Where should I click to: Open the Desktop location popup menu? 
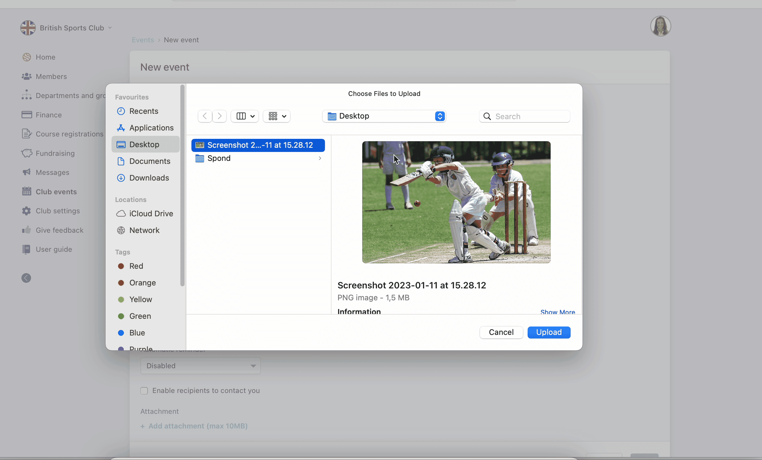[384, 116]
